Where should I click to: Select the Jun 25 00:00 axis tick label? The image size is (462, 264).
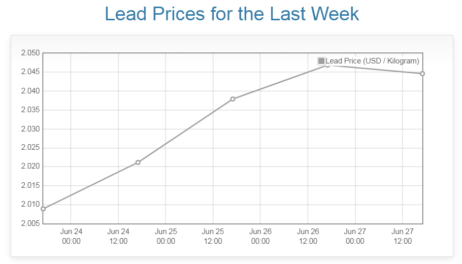[x=166, y=236]
